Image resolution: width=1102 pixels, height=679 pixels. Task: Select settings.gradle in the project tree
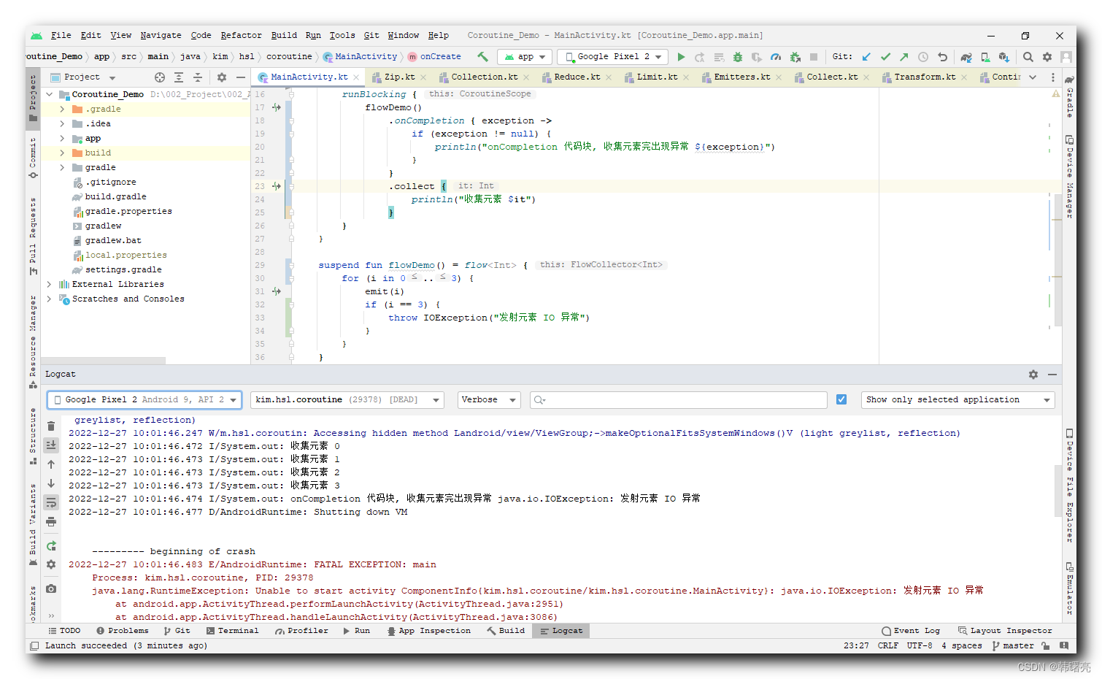click(123, 270)
